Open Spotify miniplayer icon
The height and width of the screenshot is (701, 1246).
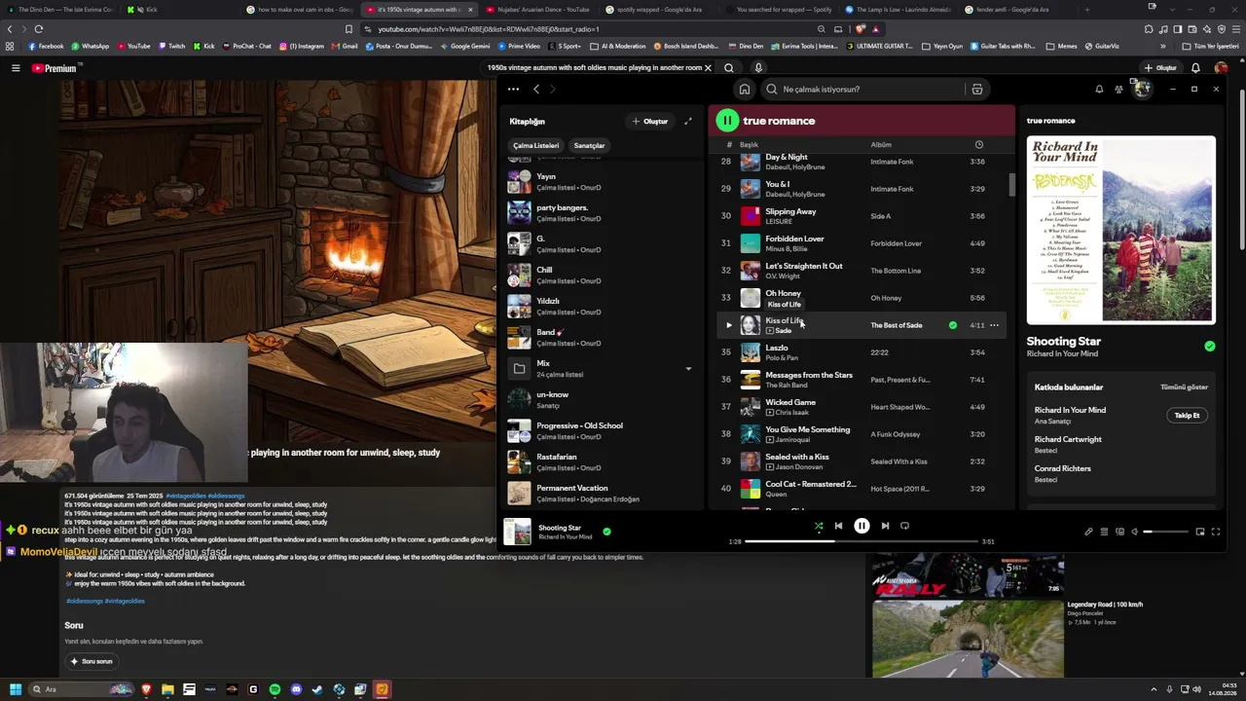[x=1200, y=532]
